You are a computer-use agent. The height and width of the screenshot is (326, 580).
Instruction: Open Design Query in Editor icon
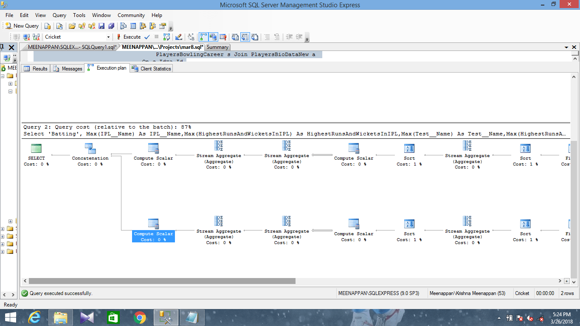tap(179, 37)
